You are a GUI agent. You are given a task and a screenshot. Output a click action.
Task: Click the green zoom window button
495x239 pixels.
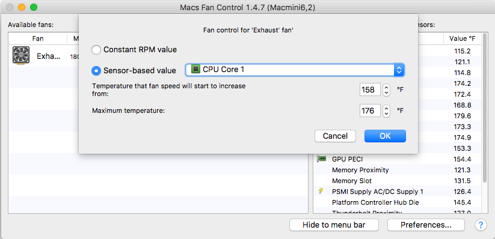pyautogui.click(x=34, y=7)
